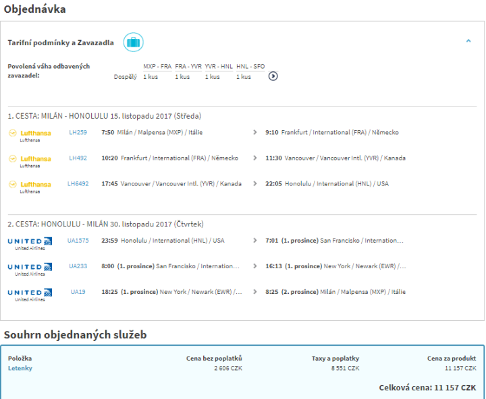The width and height of the screenshot is (486, 399).
Task: Select the 1. CESTA: MILÁN - HONOLULU heading
Action: (105, 116)
